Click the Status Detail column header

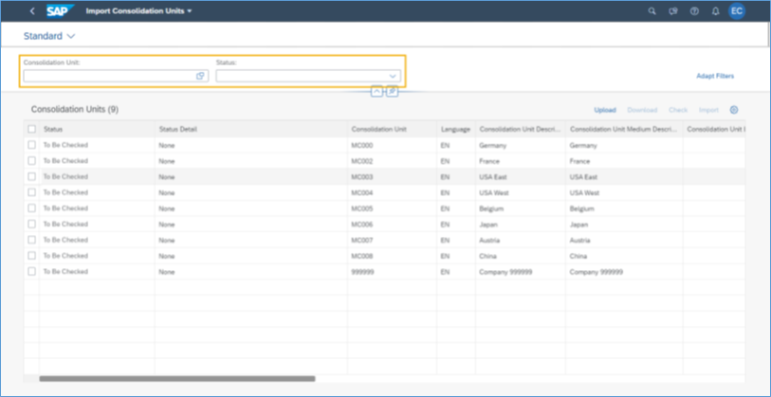pos(177,129)
